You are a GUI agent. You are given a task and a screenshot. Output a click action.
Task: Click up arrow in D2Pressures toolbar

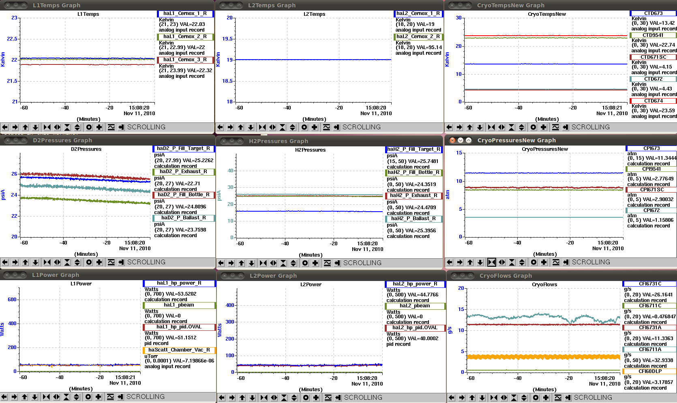(25, 262)
